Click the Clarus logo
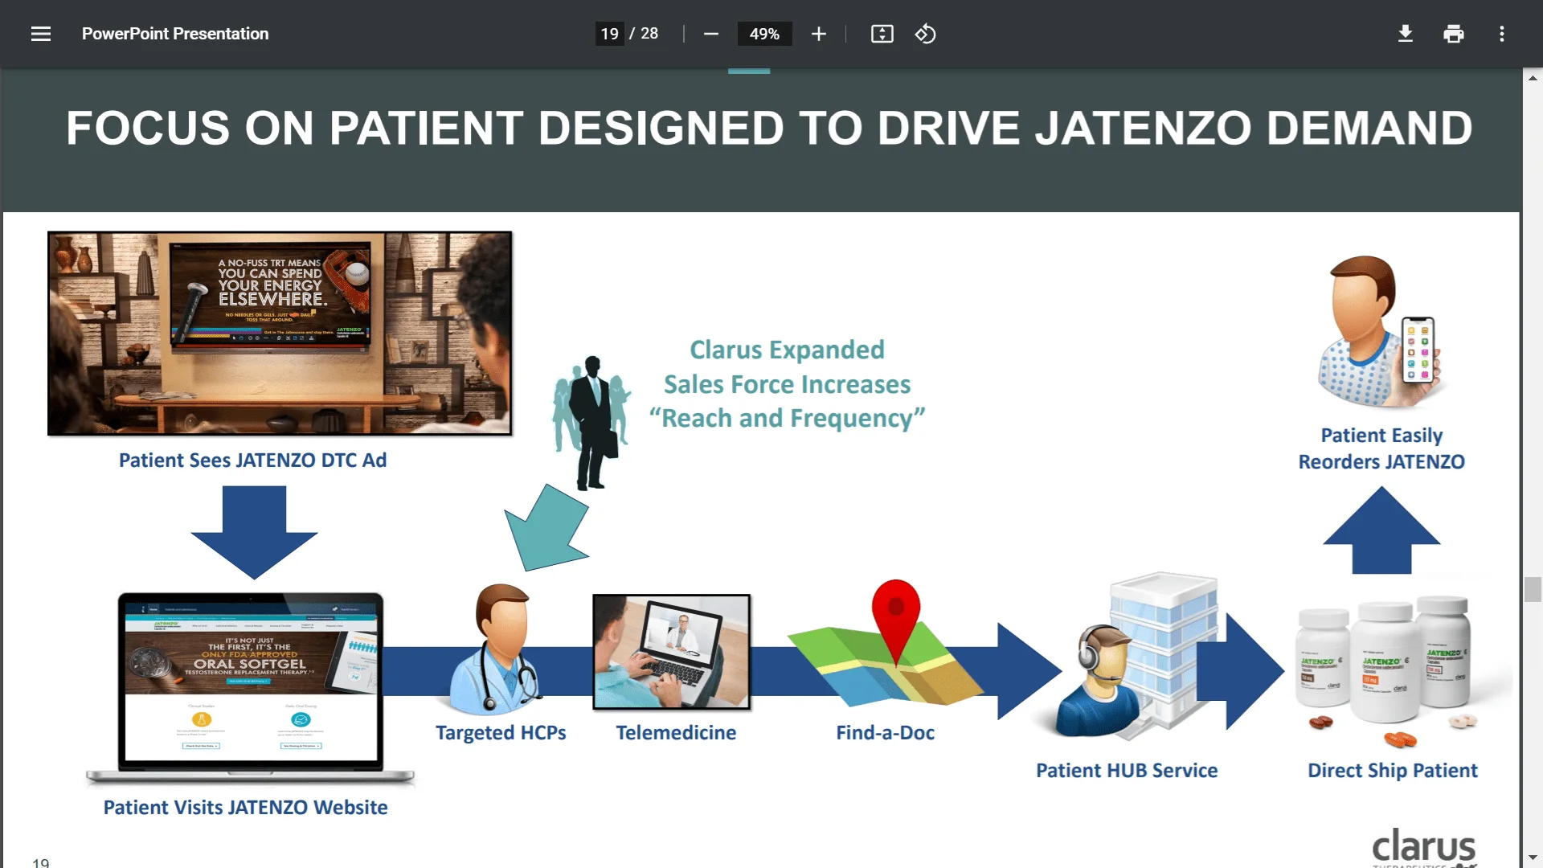 click(x=1423, y=847)
